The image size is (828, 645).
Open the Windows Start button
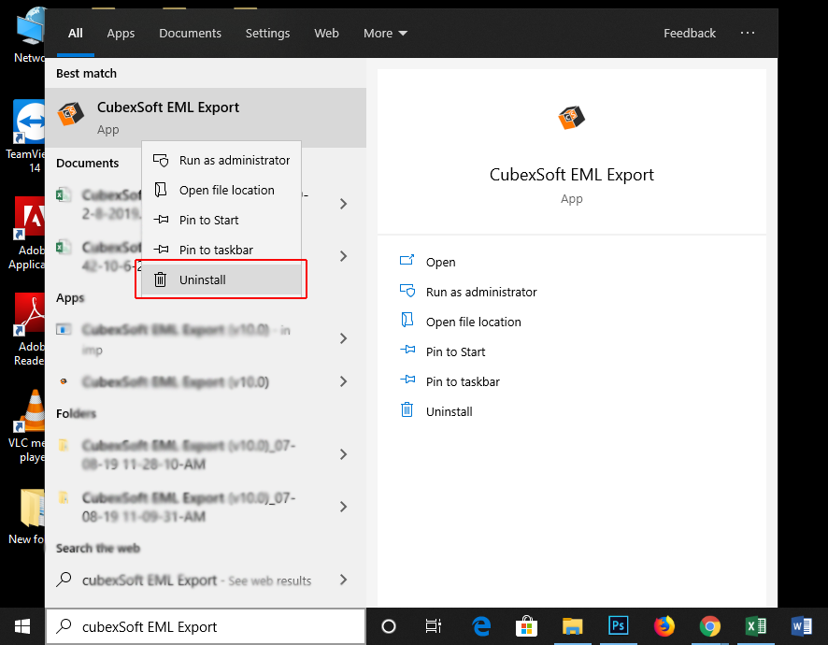(x=22, y=626)
